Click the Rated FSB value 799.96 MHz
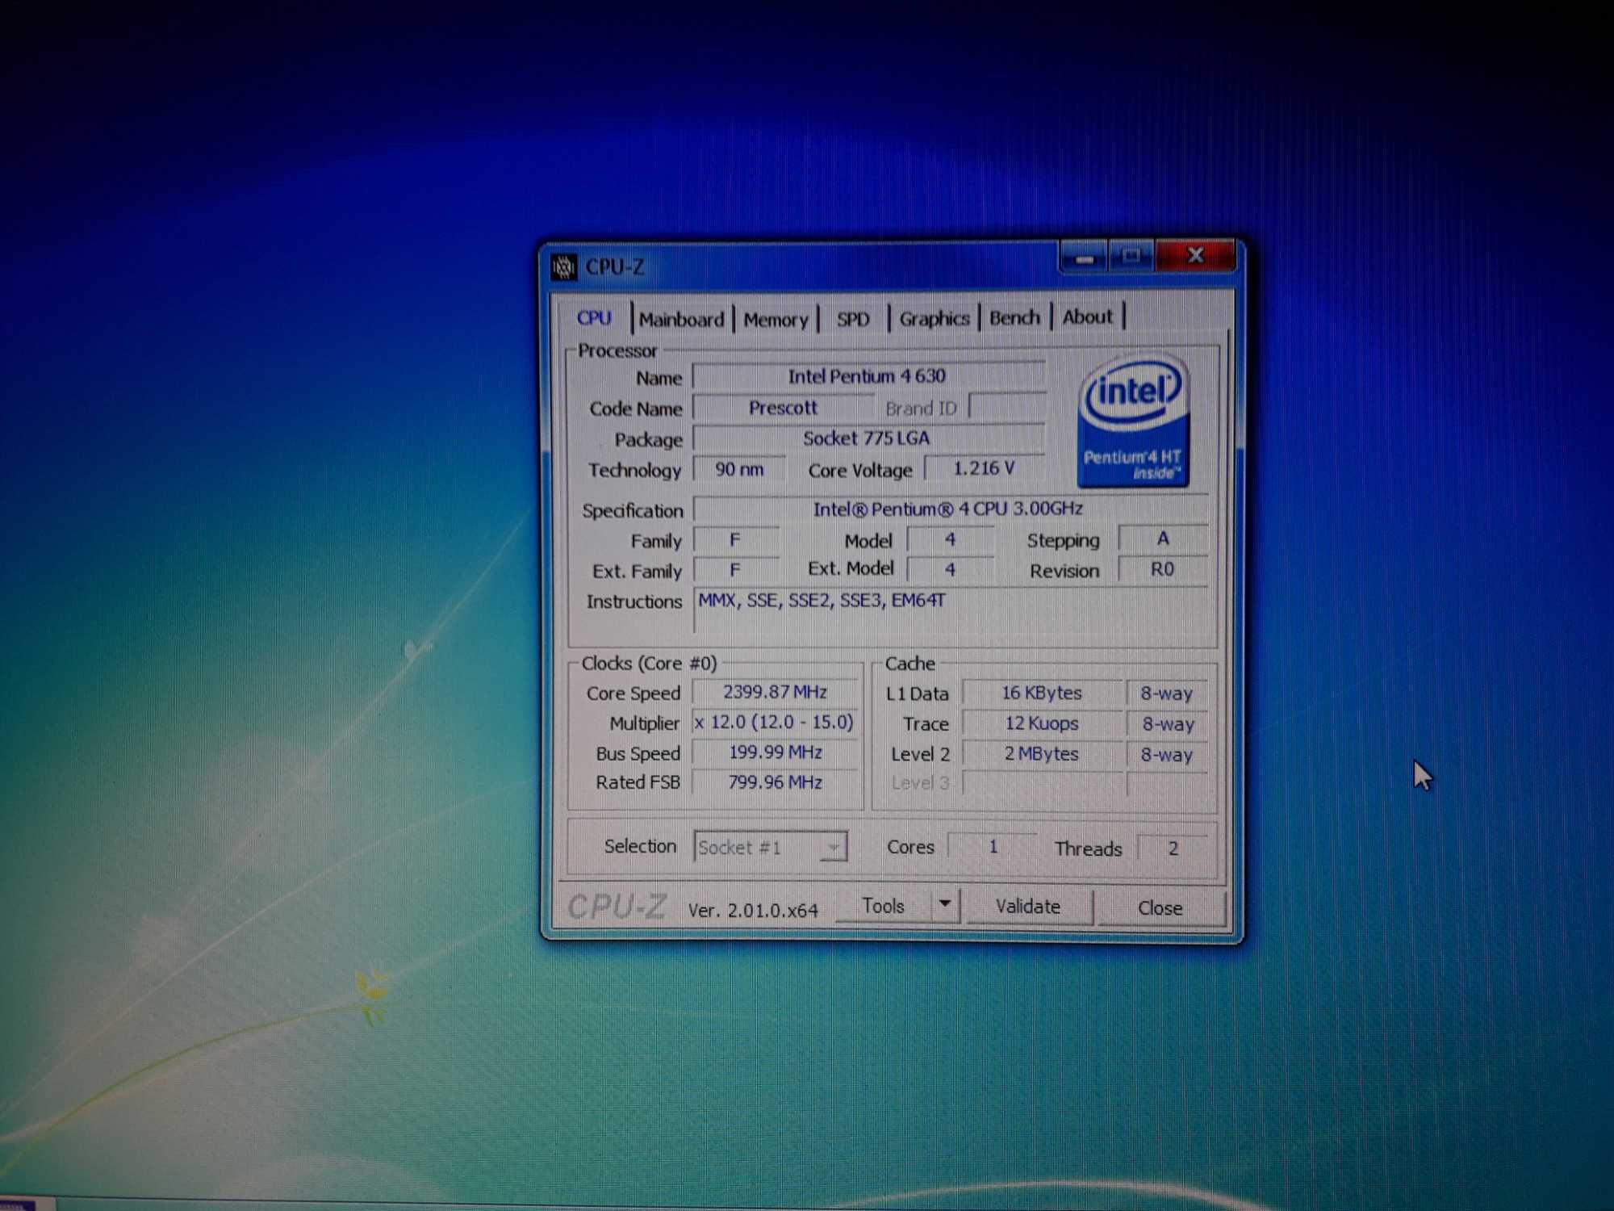This screenshot has width=1614, height=1211. 776,782
